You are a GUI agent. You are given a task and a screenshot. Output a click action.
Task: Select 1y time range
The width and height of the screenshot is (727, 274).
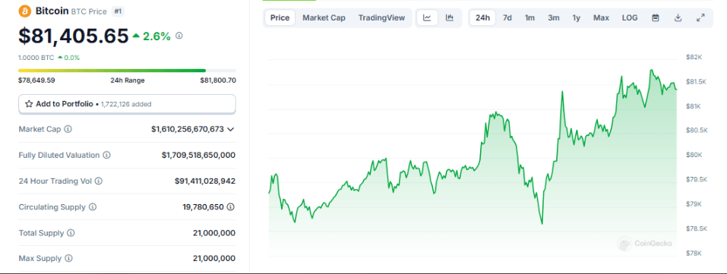coord(577,18)
